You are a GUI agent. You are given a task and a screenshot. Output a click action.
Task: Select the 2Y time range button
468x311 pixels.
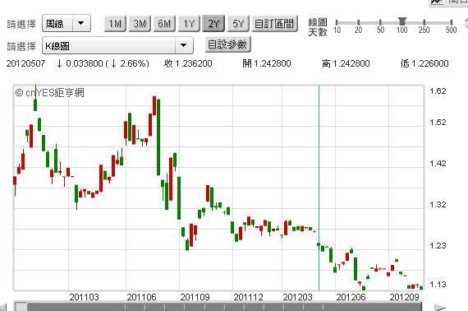(x=213, y=23)
